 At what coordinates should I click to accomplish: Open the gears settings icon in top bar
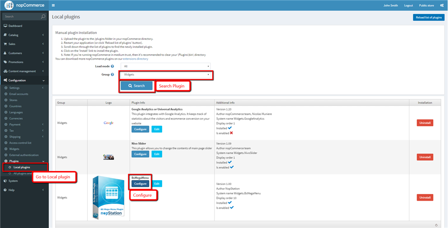(442, 5)
